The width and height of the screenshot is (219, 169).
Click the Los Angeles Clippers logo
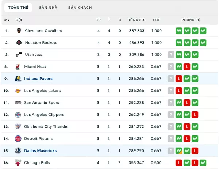tap(18, 115)
